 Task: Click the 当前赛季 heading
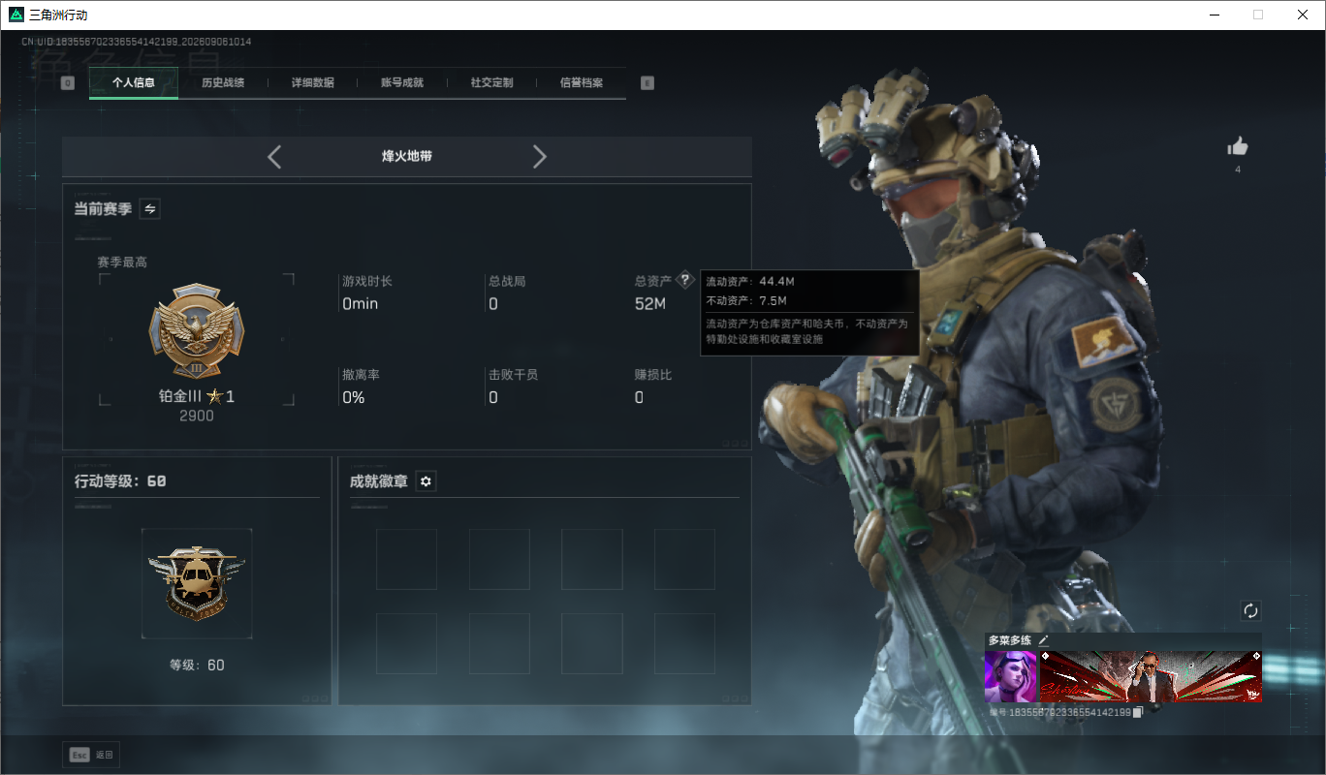point(103,208)
